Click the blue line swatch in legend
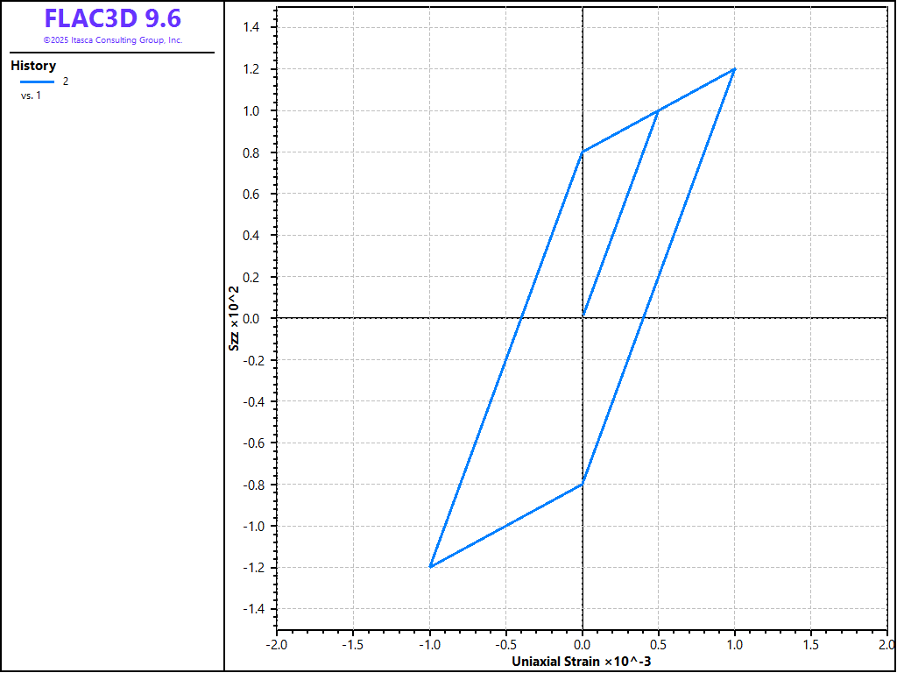Screen dimensions: 897x673 [x=37, y=81]
